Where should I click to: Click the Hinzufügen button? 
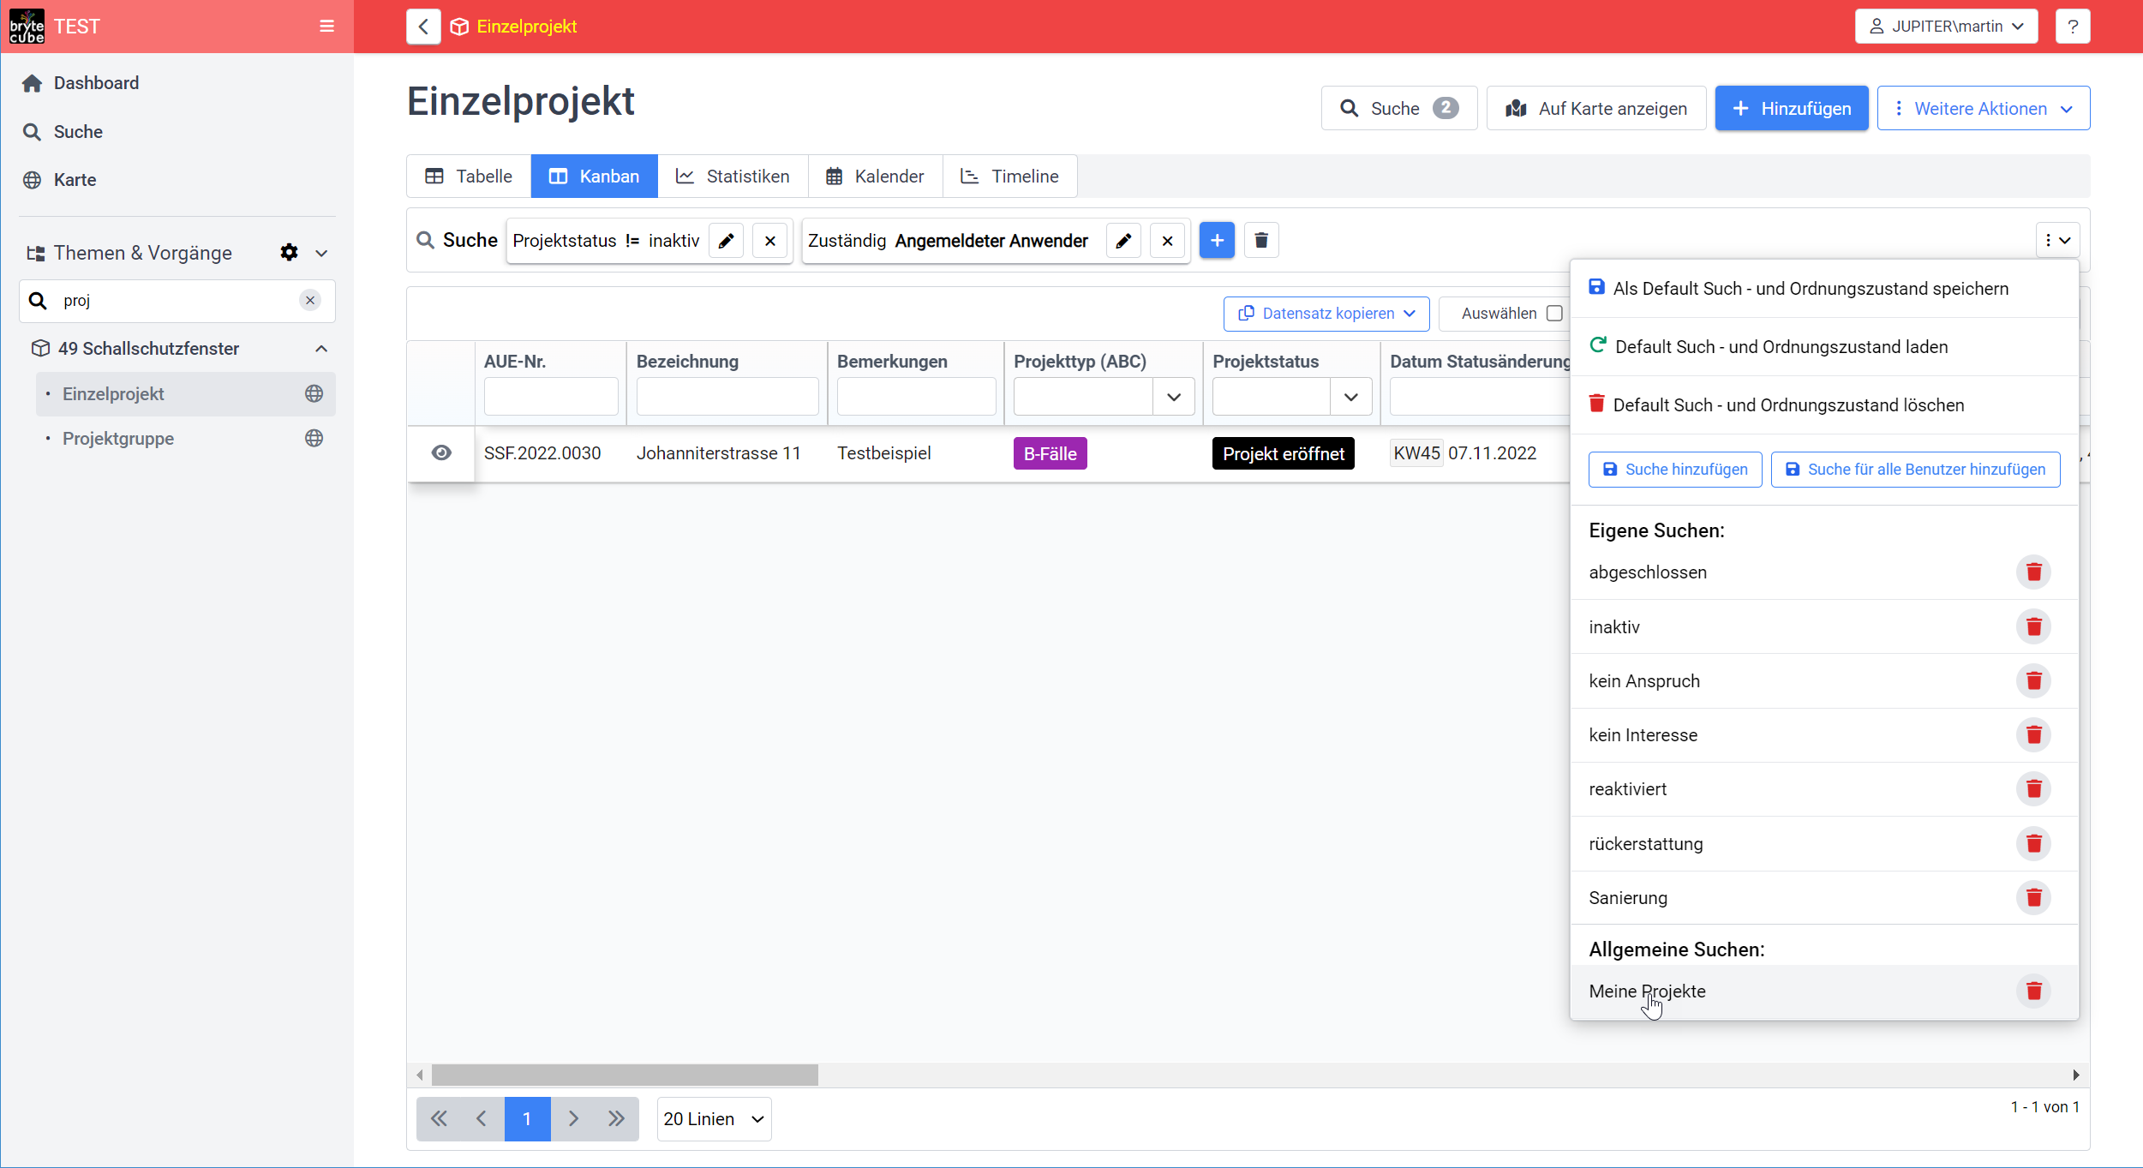(1792, 108)
